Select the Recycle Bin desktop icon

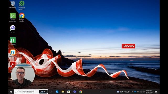[x=13, y=4]
